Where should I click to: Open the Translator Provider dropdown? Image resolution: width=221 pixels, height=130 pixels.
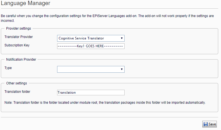point(91,38)
